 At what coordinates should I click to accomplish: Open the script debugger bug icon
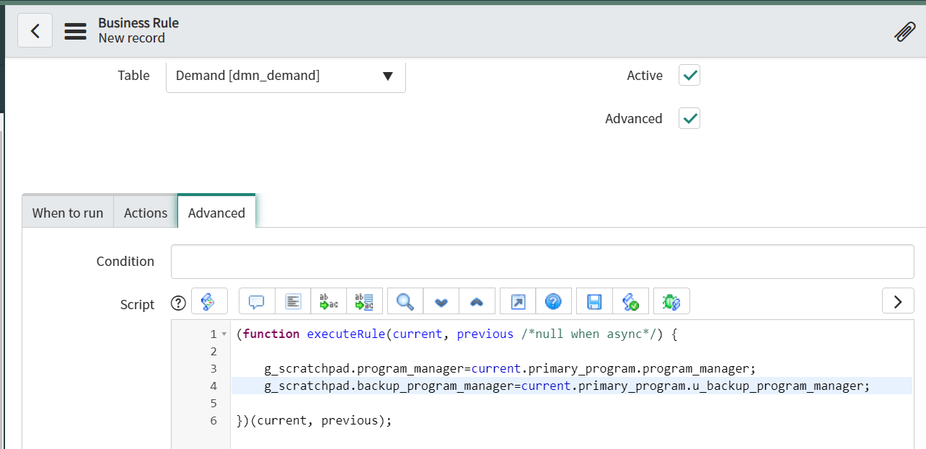(671, 301)
